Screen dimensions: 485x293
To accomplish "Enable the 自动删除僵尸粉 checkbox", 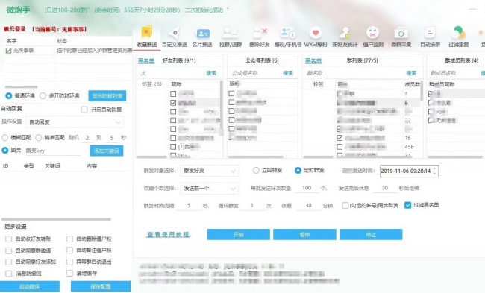I will pos(69,239).
